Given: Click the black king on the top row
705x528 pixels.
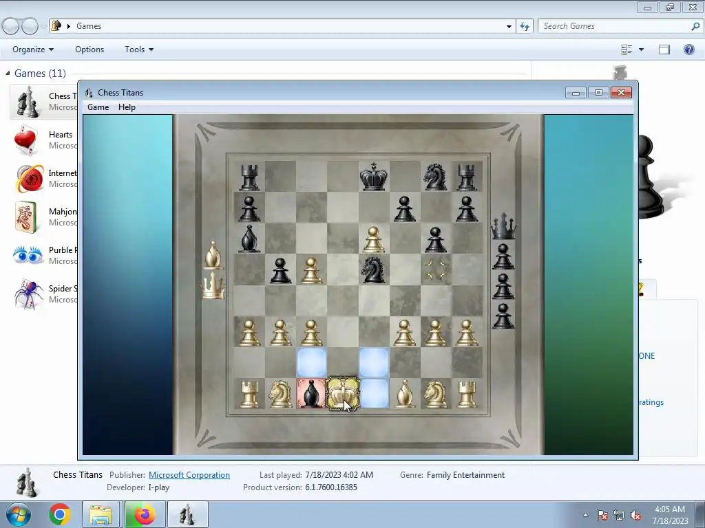Looking at the screenshot, I should click(x=373, y=177).
